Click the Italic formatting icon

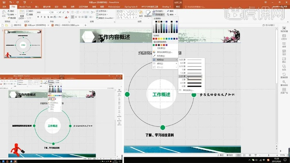tap(41, 17)
